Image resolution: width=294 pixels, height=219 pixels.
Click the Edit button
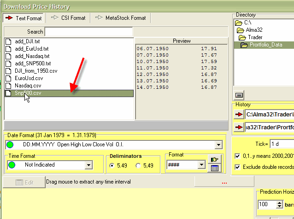point(24,182)
